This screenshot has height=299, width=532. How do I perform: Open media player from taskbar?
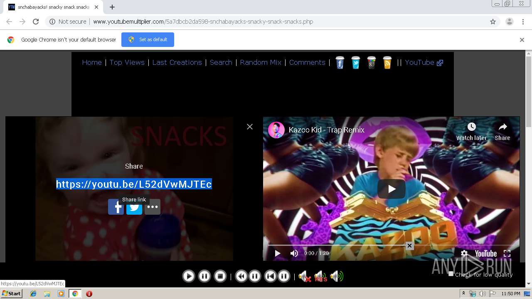[x=61, y=294]
